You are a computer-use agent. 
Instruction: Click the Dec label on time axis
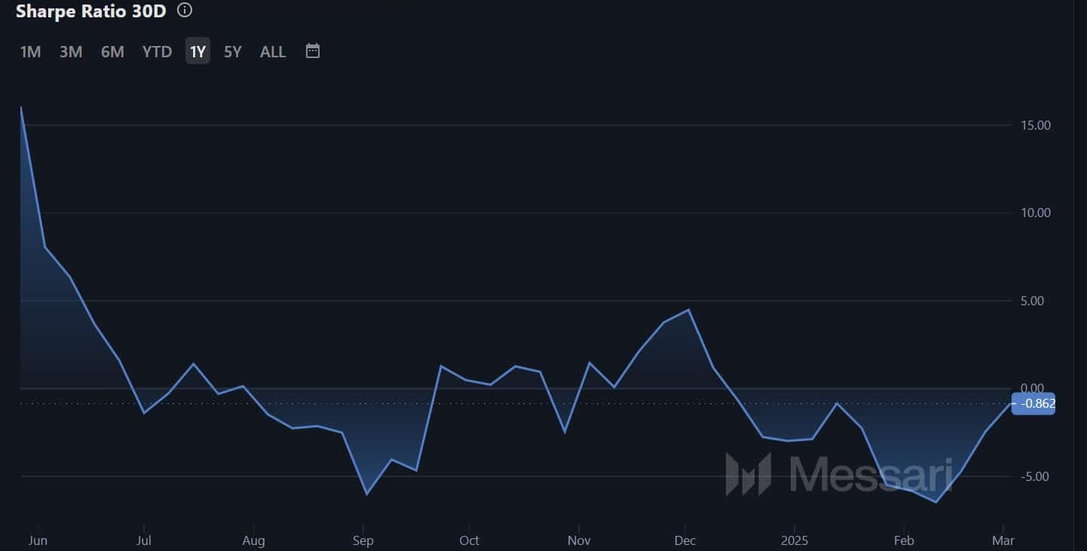684,540
